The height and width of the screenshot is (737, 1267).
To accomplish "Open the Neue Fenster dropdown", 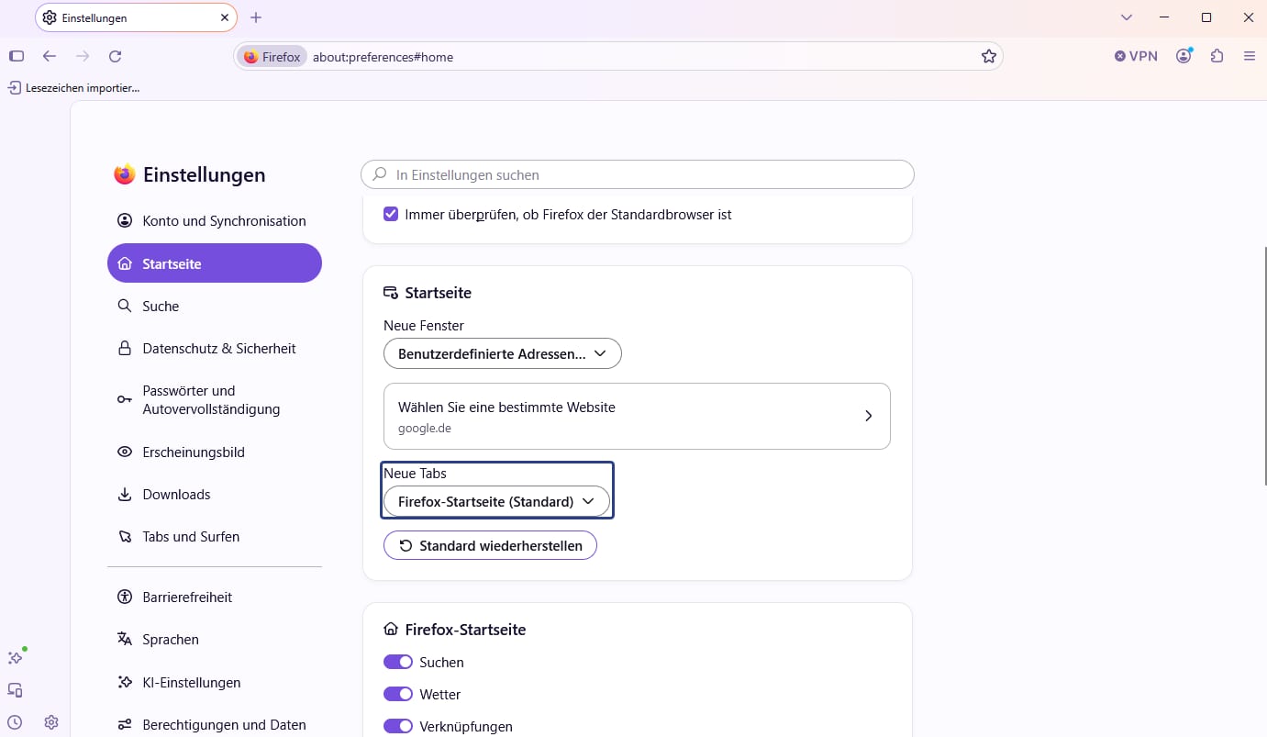I will click(x=502, y=353).
